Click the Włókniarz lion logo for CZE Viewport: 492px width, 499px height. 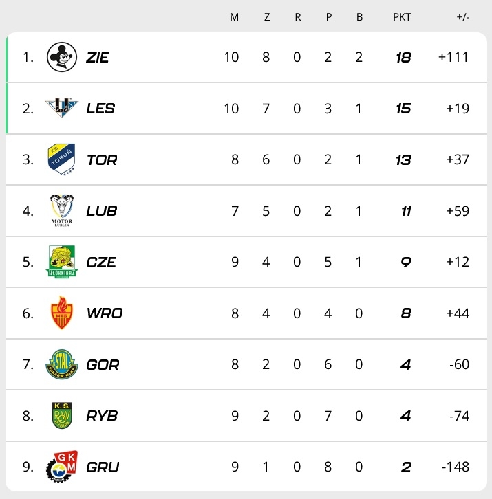61,262
